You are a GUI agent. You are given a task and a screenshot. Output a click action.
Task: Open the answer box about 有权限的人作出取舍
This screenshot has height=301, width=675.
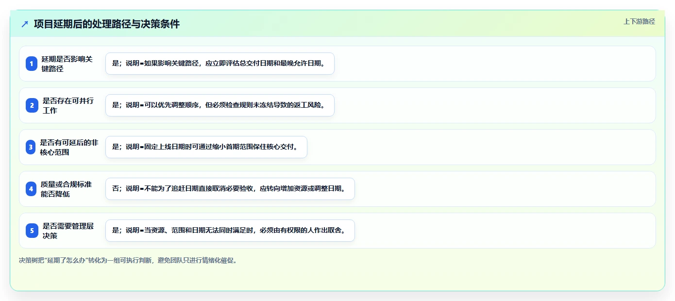(x=230, y=231)
